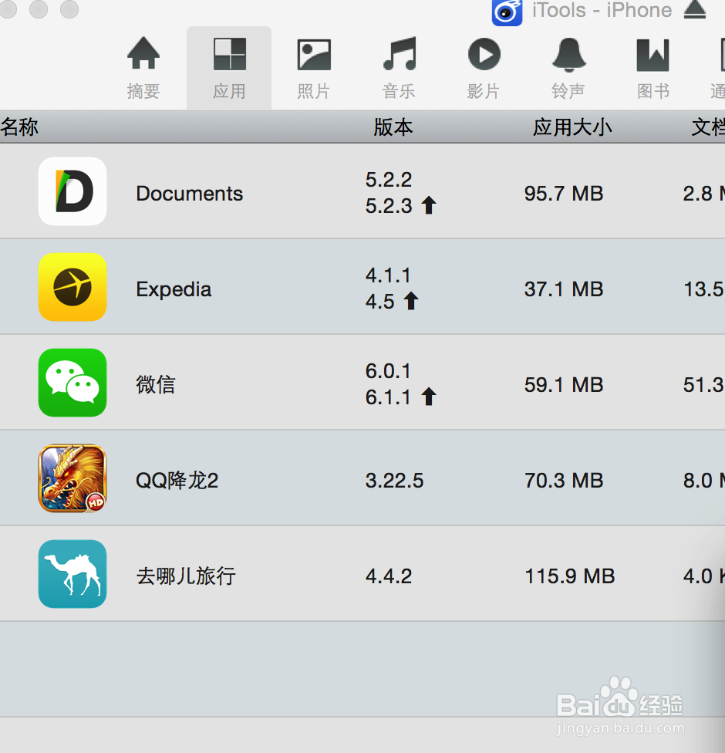Screen dimensions: 725x753
Task: Click QQ降龙2 size 70.3 MB
Action: 564,480
